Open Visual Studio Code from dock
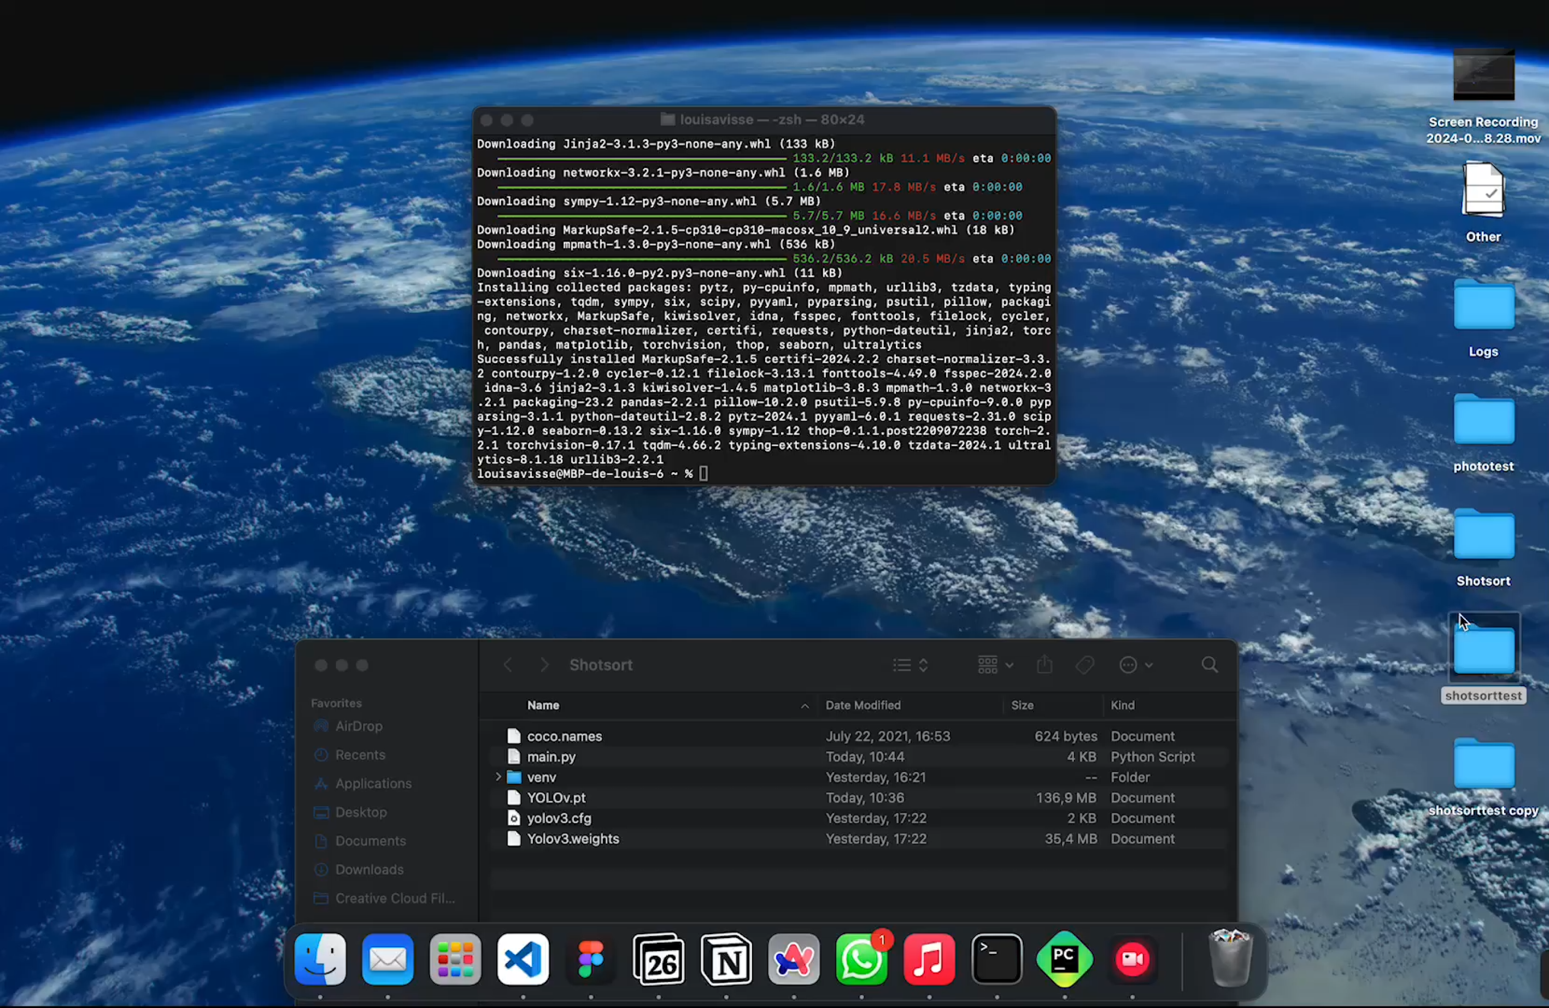 (523, 959)
